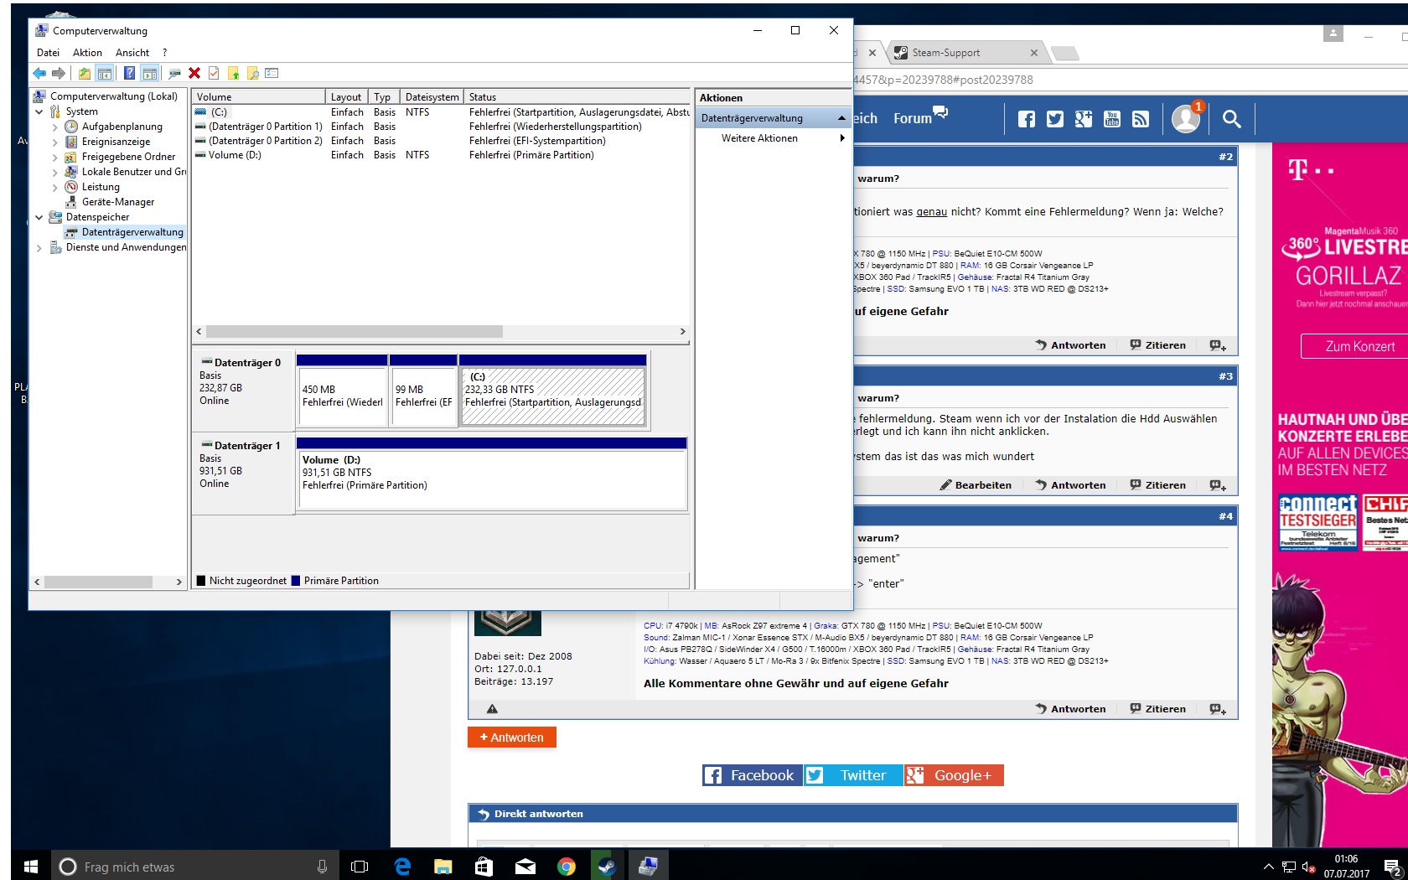
Task: Expand the Aufgabenplanung tree node
Action: point(54,127)
